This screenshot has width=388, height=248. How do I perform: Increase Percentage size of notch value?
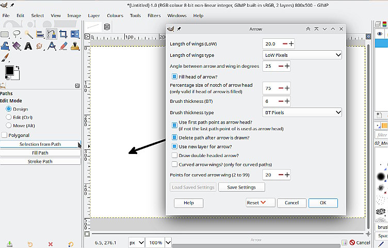[x=287, y=88]
